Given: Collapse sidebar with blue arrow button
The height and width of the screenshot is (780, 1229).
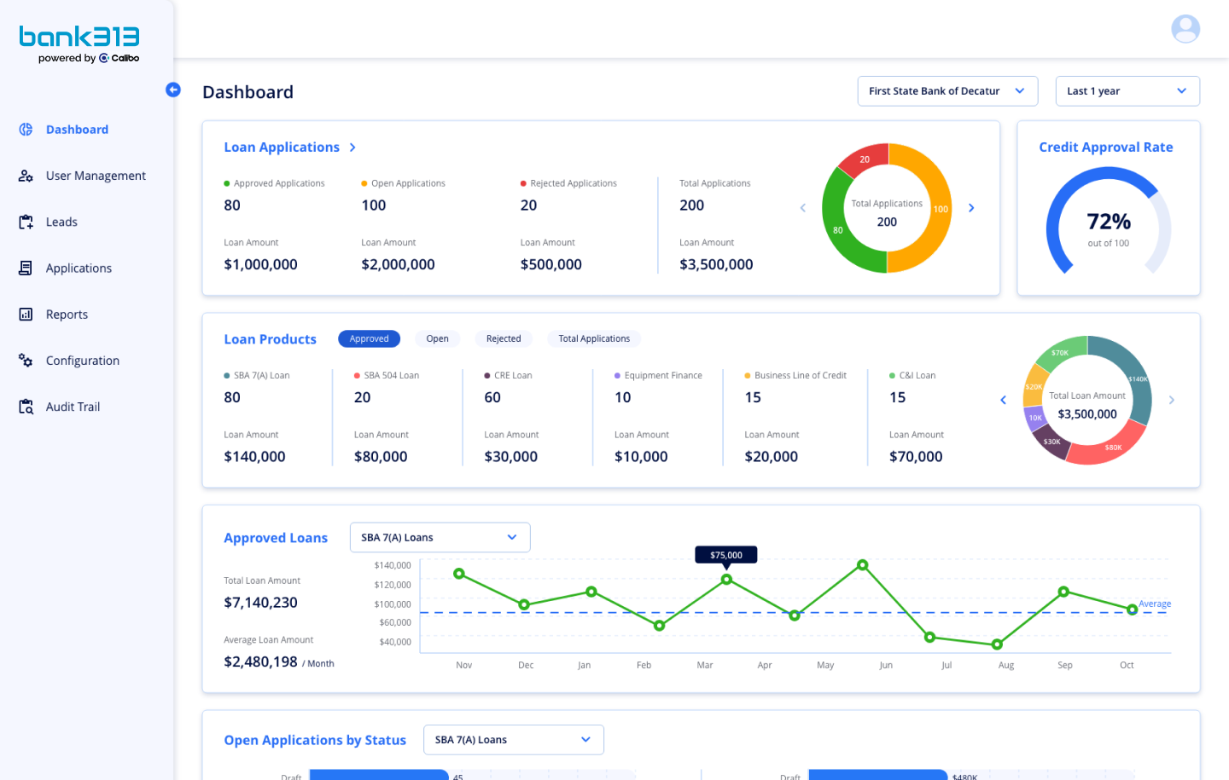Looking at the screenshot, I should pos(173,90).
